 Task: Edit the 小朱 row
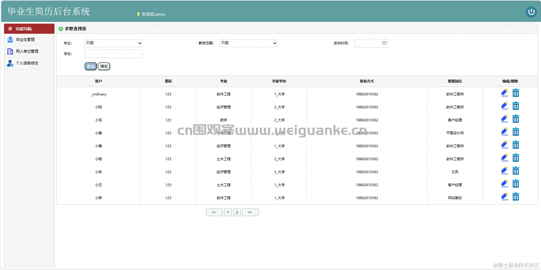pyautogui.click(x=505, y=171)
